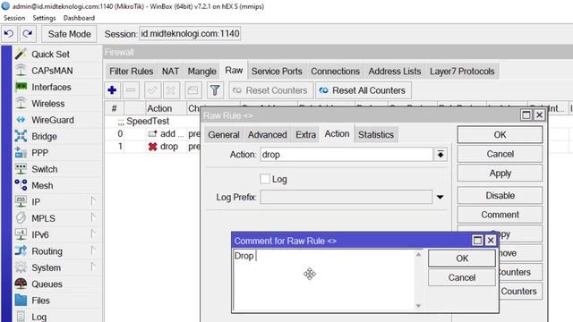This screenshot has width=573, height=322.
Task: Click Disable in Raw Rule dialog
Action: (500, 196)
